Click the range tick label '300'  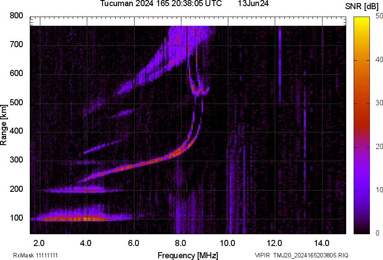click(16, 160)
